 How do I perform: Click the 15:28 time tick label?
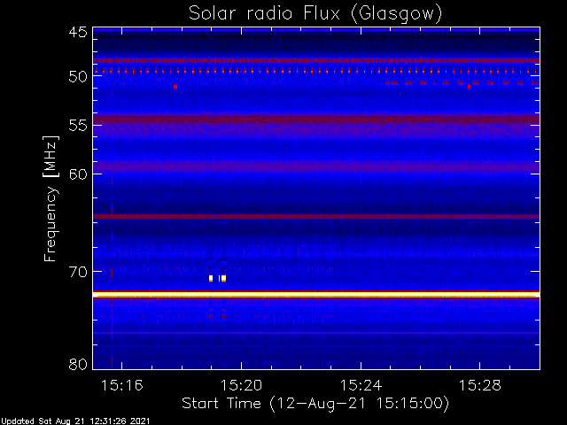coord(480,385)
